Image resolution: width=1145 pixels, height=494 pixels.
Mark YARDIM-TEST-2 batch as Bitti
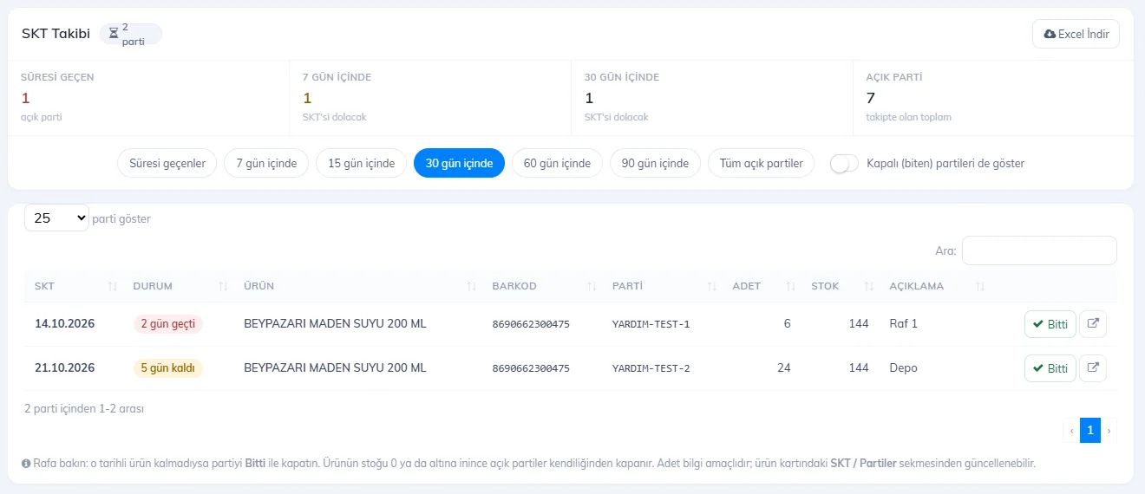(x=1050, y=368)
